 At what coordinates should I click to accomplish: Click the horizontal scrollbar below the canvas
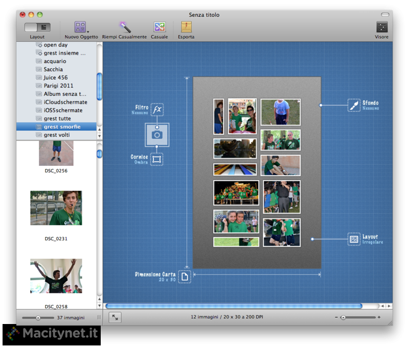point(234,306)
